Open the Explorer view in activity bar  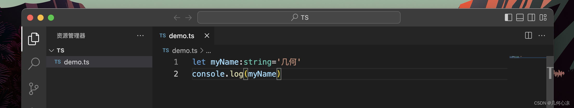pyautogui.click(x=34, y=39)
